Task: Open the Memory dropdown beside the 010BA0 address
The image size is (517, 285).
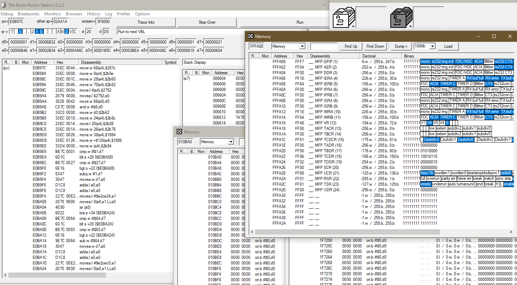Action: pos(230,142)
